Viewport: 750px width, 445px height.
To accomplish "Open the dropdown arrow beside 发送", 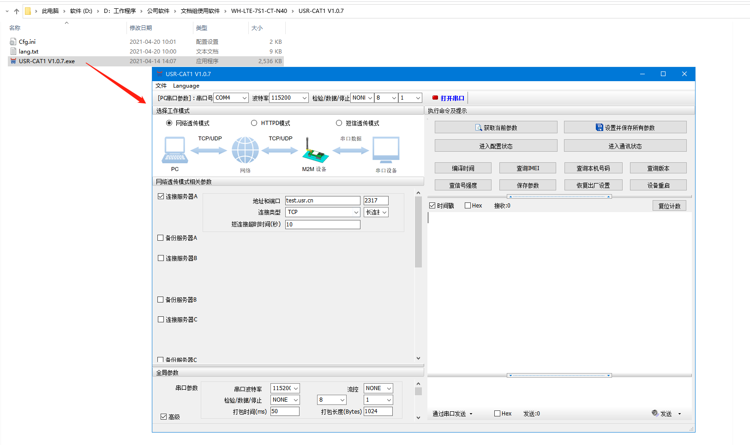I will point(679,414).
